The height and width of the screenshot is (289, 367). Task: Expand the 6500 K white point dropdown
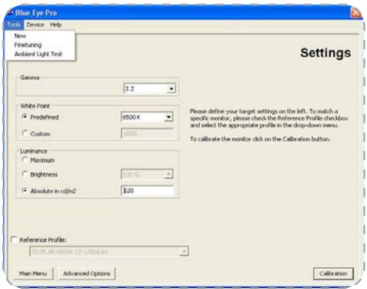(168, 117)
